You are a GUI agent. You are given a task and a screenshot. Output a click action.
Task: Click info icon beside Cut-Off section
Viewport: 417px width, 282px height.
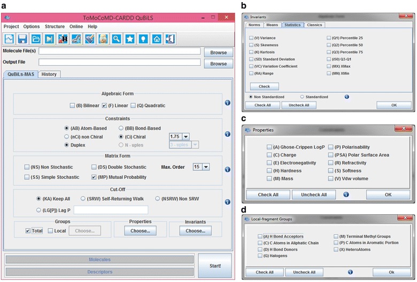point(227,202)
